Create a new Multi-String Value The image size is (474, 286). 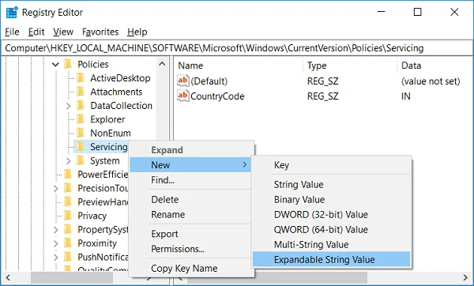(x=331, y=245)
